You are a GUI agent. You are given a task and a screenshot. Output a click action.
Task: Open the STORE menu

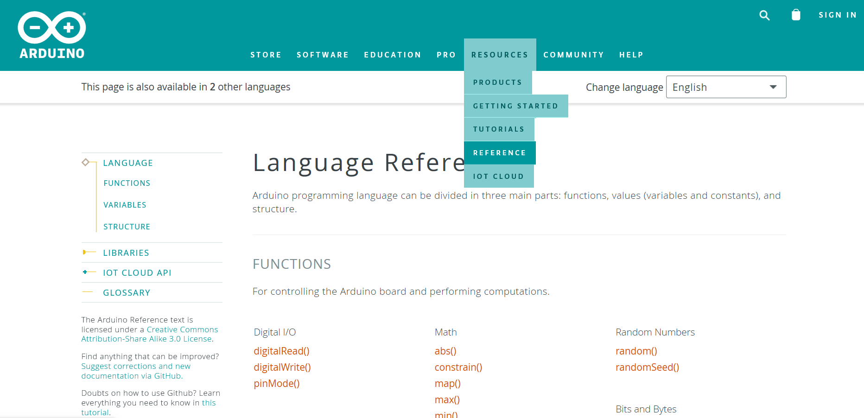pos(266,55)
